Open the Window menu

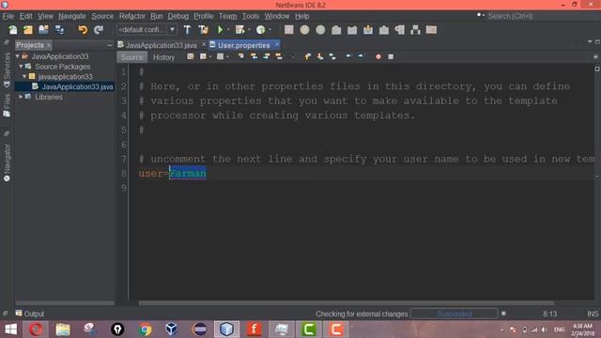coord(277,16)
